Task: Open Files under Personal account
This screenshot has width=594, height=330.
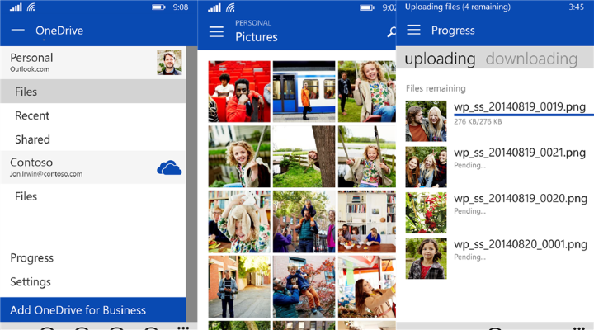Action: pyautogui.click(x=92, y=92)
